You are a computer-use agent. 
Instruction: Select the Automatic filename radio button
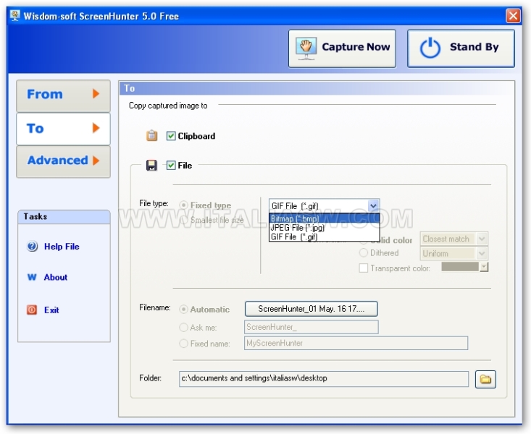[183, 309]
